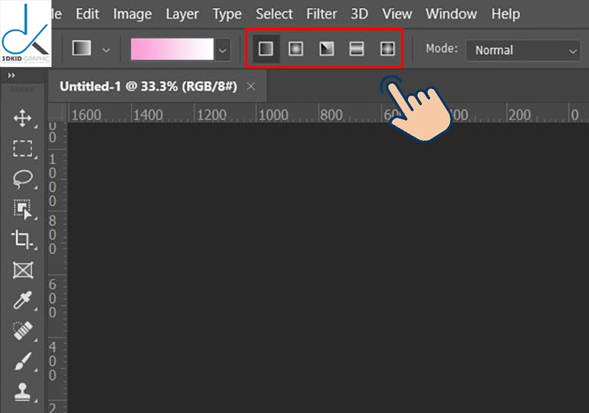Select the Object Selection tool
The height and width of the screenshot is (413, 589).
pyautogui.click(x=23, y=209)
